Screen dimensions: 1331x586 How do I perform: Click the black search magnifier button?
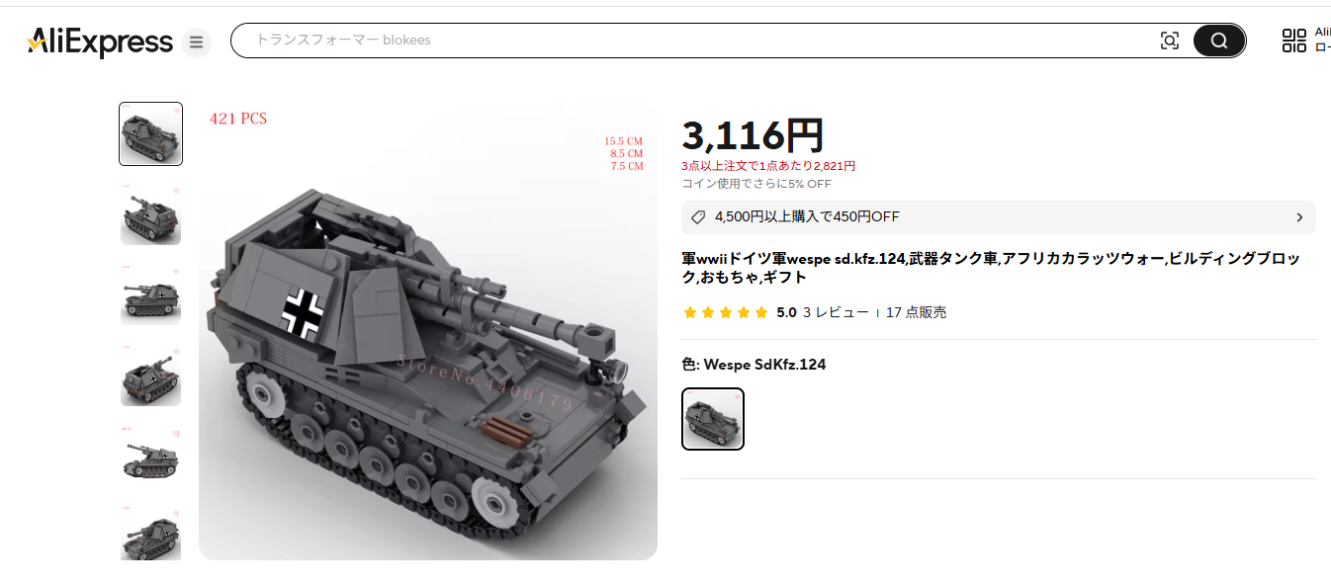coord(1219,41)
